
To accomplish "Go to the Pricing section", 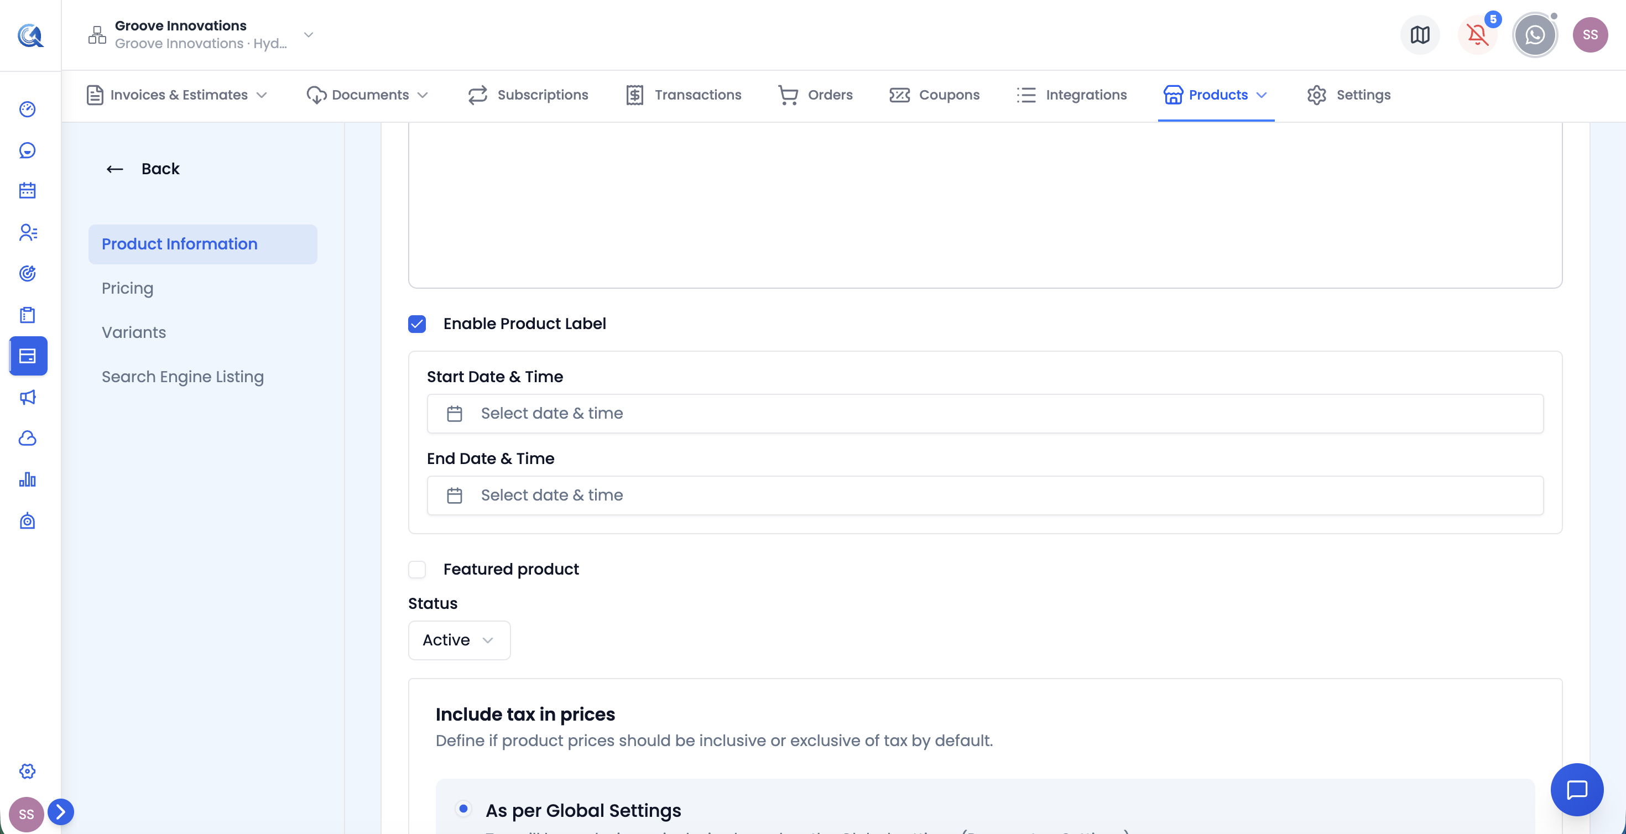I will tap(128, 289).
